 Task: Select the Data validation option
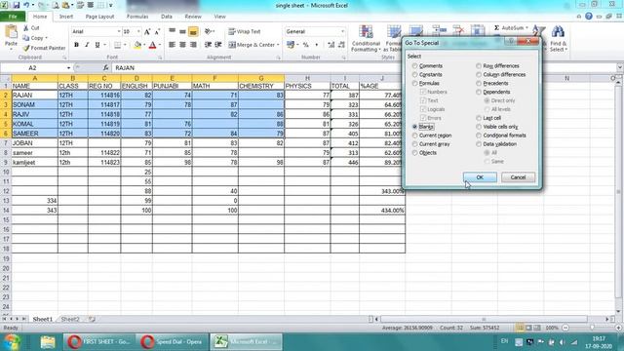(x=479, y=144)
